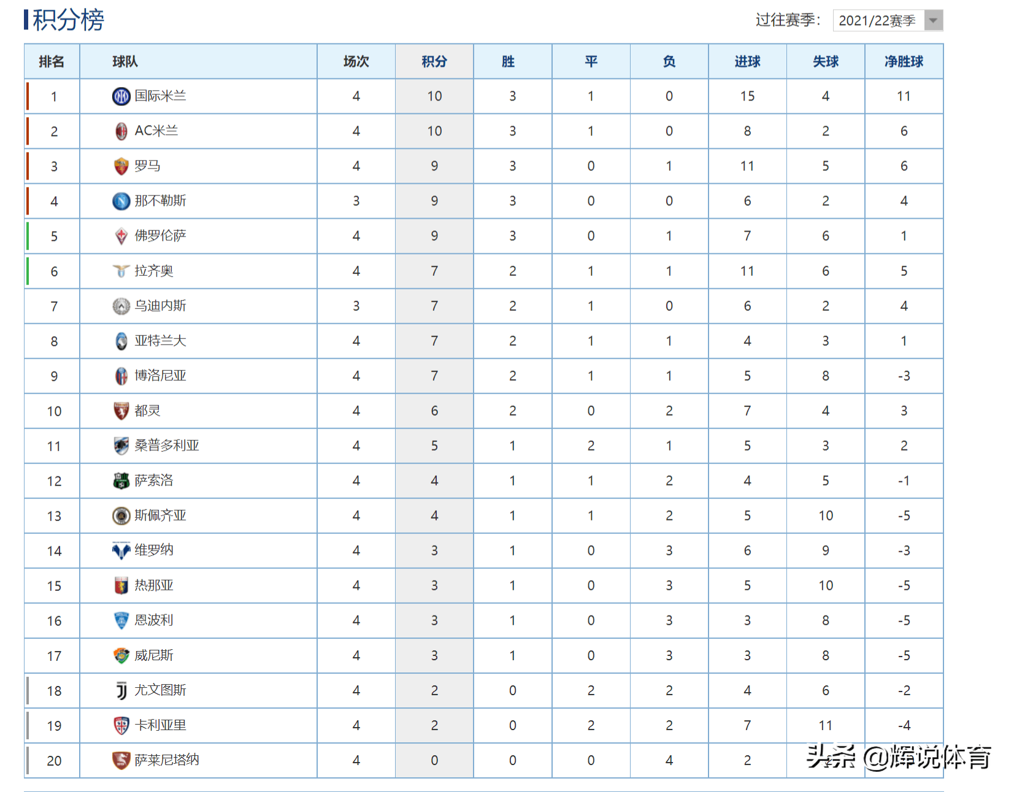
Task: Click the Juventus (尤文图斯) logo icon
Action: click(x=121, y=690)
